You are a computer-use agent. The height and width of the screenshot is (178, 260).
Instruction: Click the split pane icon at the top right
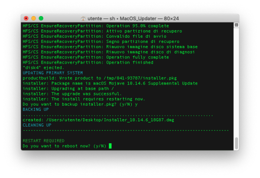237,25
